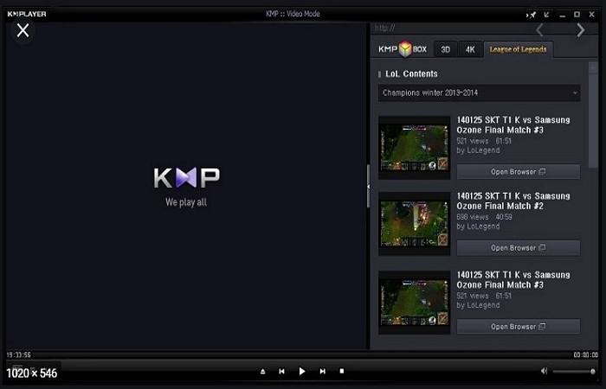Expand the Champions winter 2013-2014 dropdown
This screenshot has width=606, height=389.
coord(480,93)
